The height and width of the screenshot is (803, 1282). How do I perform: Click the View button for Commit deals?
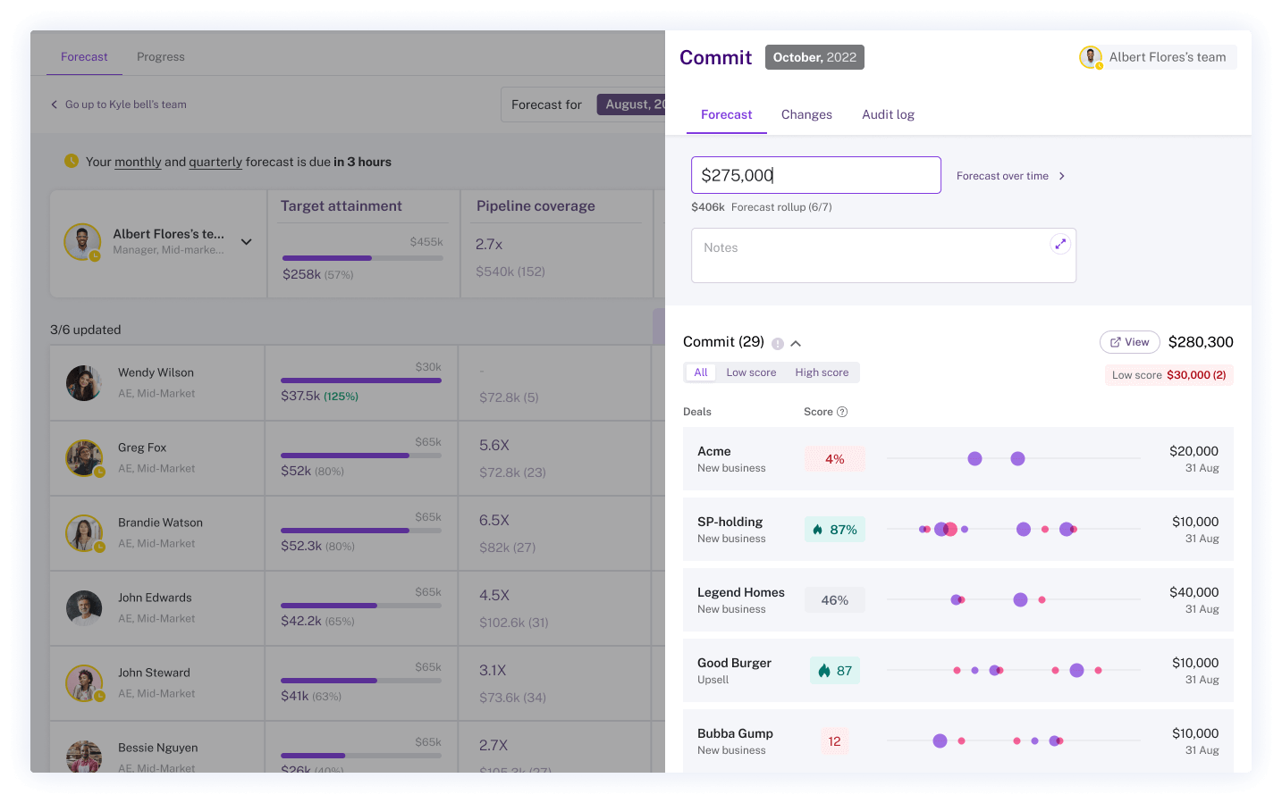(x=1129, y=341)
